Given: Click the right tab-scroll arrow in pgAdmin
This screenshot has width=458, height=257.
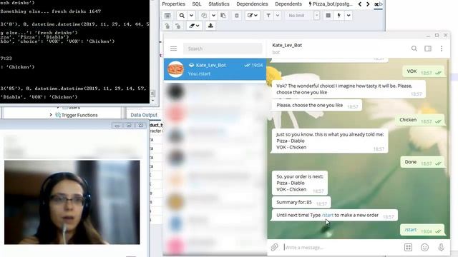Looking at the screenshot, I should coord(368,4).
